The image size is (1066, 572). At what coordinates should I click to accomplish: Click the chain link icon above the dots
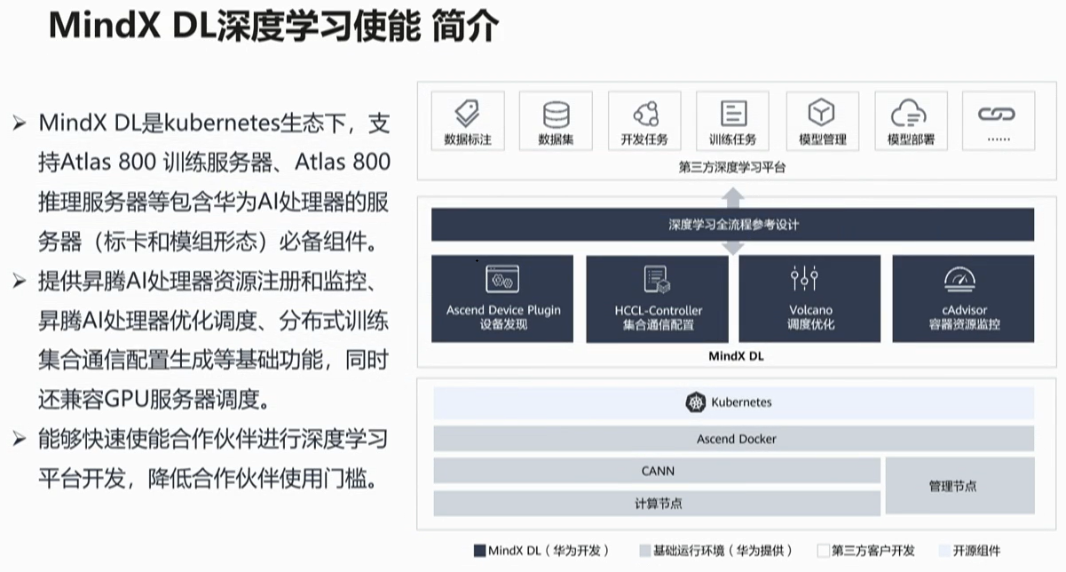pos(997,114)
